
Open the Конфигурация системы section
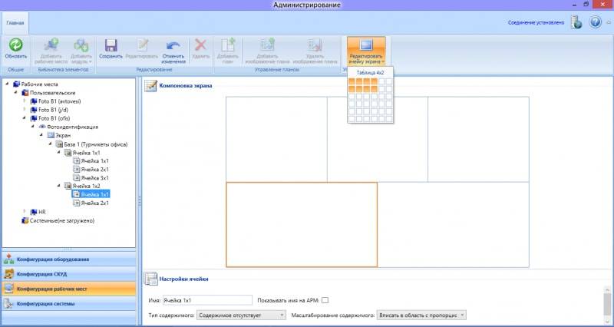coord(69,304)
